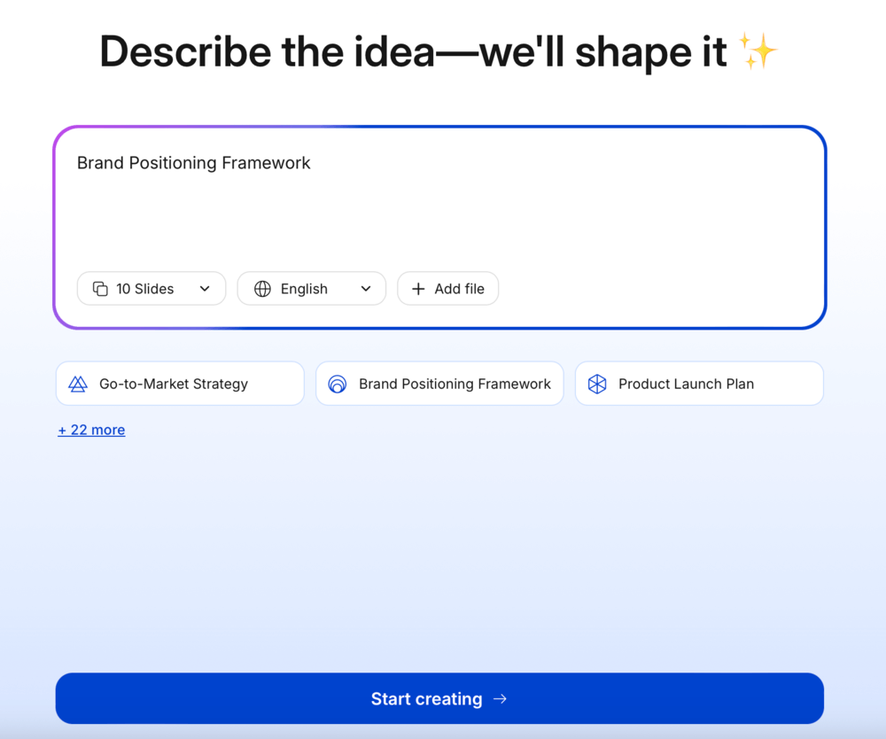Click the sparkles emoji in the heading
This screenshot has height=739, width=886.
(758, 53)
